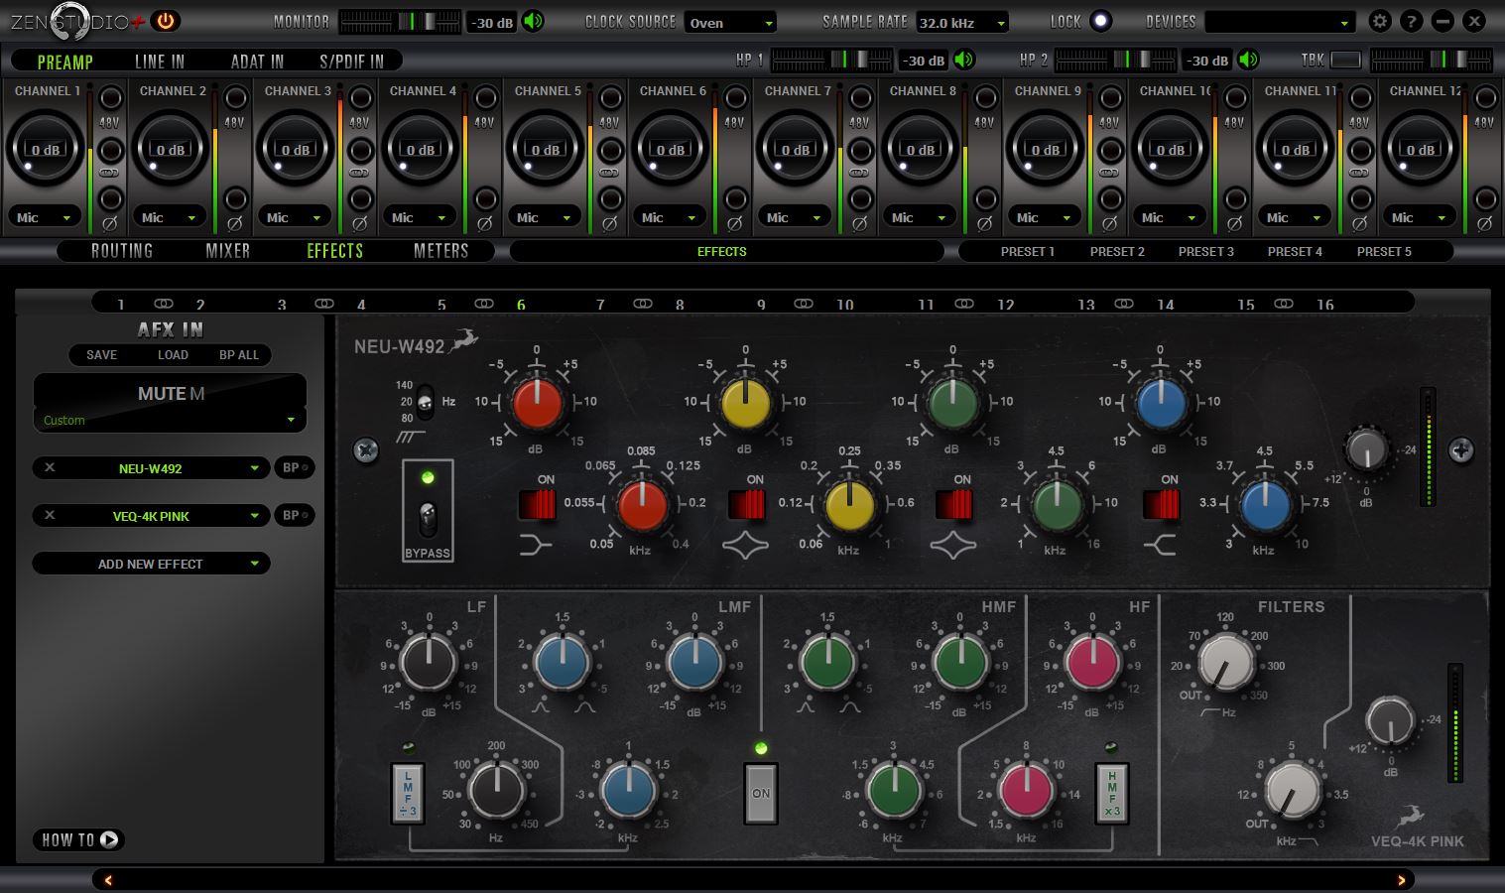Screen dimensions: 1505x893
Task: Switch to the Line In tab
Action: pyautogui.click(x=160, y=62)
